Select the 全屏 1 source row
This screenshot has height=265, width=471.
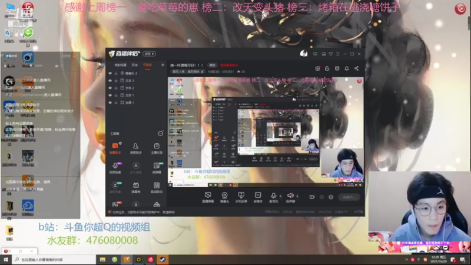click(x=137, y=102)
